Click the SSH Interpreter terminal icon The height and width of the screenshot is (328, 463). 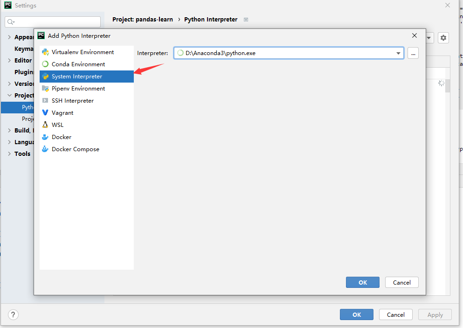click(45, 100)
